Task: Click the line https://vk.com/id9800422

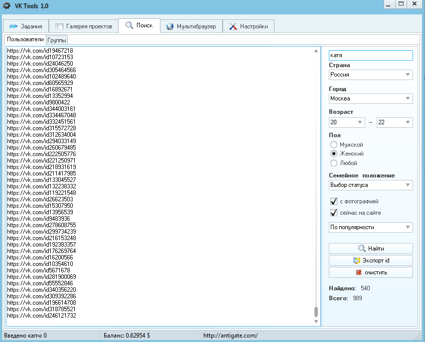Action: tap(38, 102)
